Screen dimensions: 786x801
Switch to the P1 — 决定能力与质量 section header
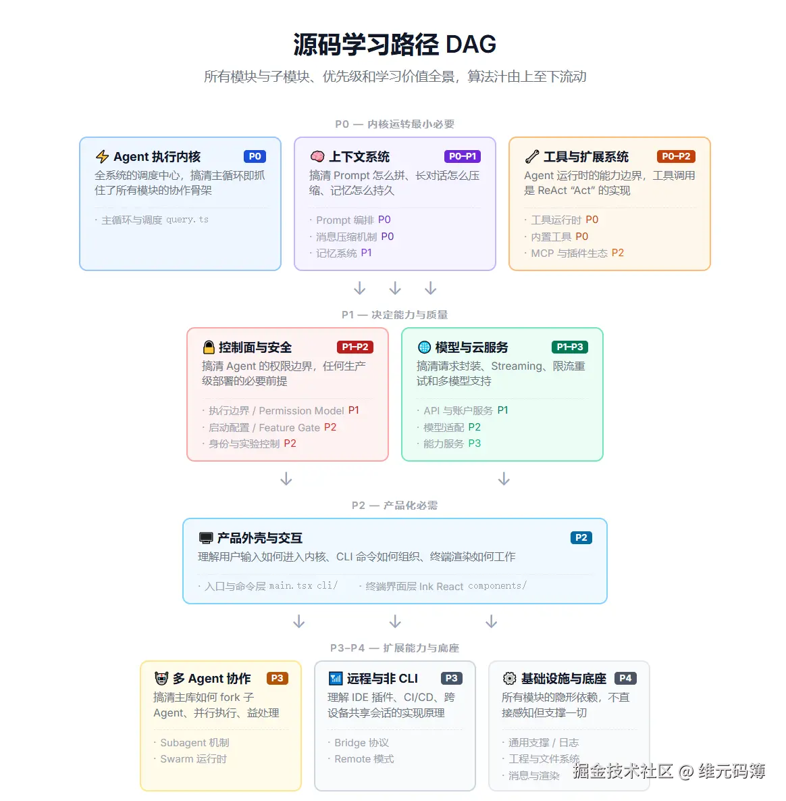click(395, 314)
